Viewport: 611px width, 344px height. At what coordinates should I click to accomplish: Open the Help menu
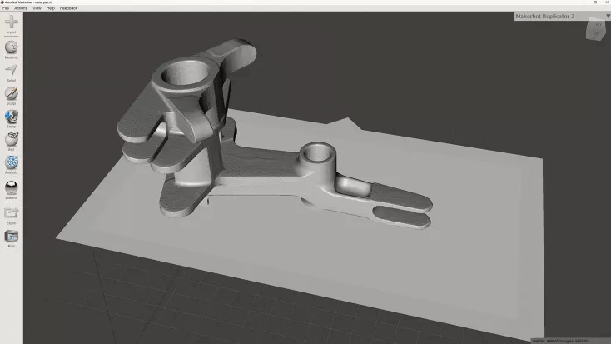51,8
